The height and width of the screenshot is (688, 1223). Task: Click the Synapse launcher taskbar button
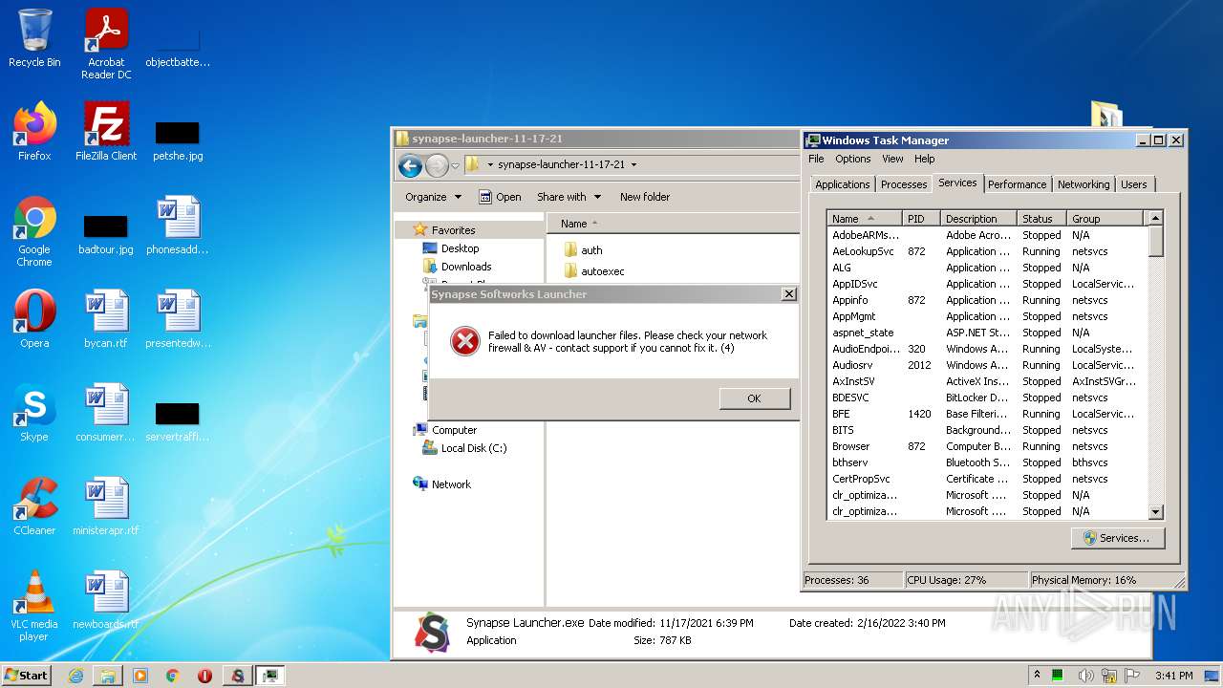[x=238, y=676]
